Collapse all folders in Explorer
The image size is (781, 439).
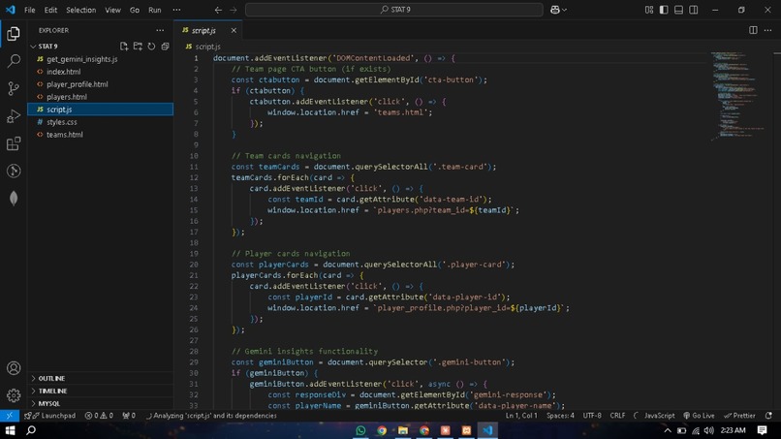(x=165, y=47)
